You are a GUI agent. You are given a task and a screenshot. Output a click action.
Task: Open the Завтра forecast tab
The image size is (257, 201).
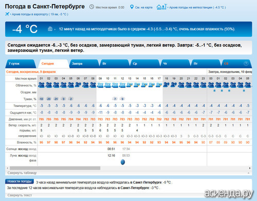[x=83, y=64]
